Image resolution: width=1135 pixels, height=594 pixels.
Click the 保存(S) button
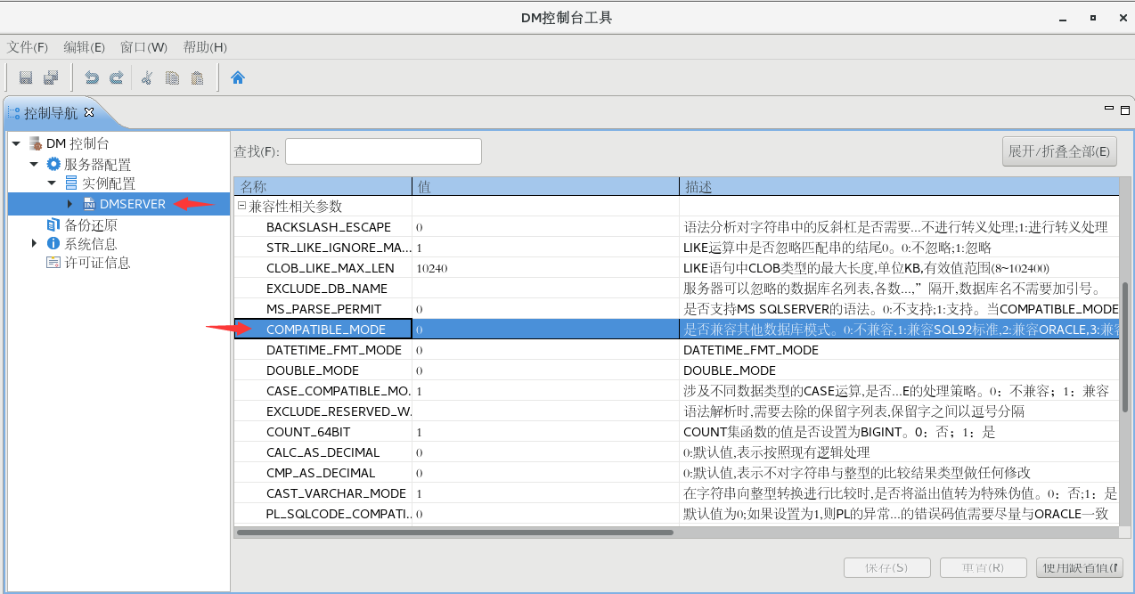(x=886, y=567)
